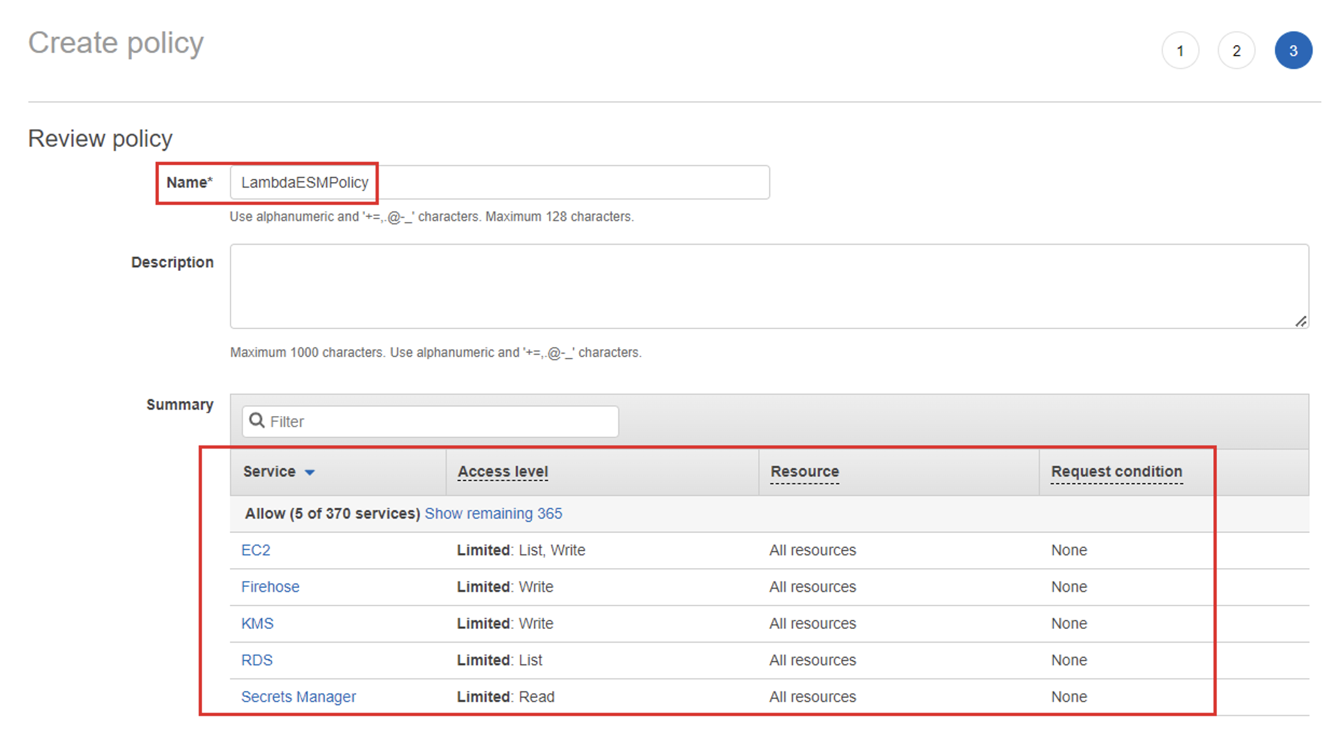The width and height of the screenshot is (1337, 732).
Task: Sort by the Service column header
Action: tap(269, 472)
